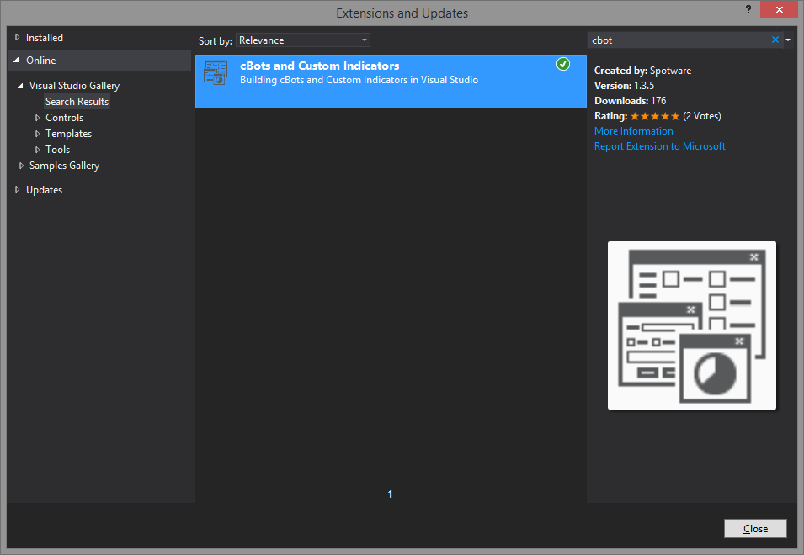
Task: Collapse the Online category
Action: click(16, 60)
